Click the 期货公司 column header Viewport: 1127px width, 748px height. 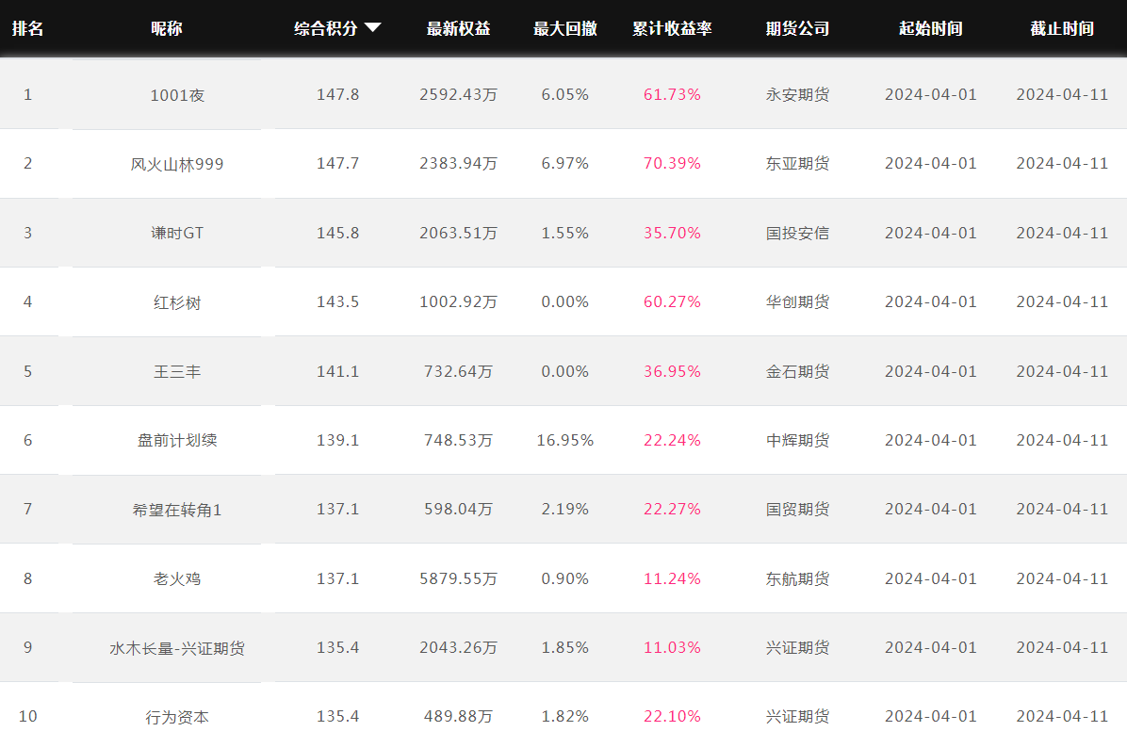[798, 29]
